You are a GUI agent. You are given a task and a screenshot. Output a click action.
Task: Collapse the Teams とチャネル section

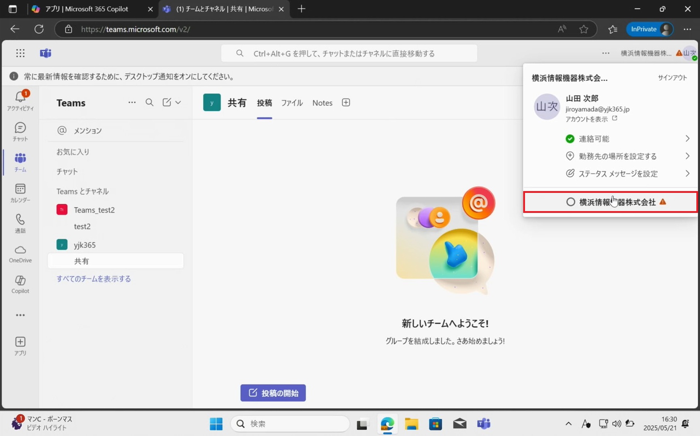[x=82, y=191]
